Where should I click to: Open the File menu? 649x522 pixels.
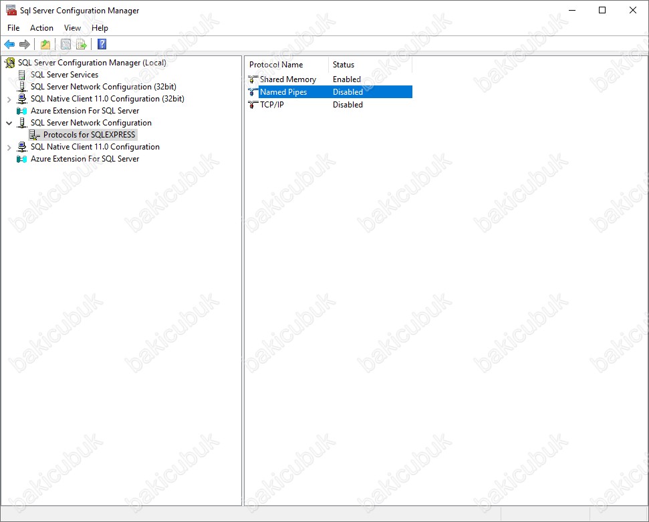(13, 27)
